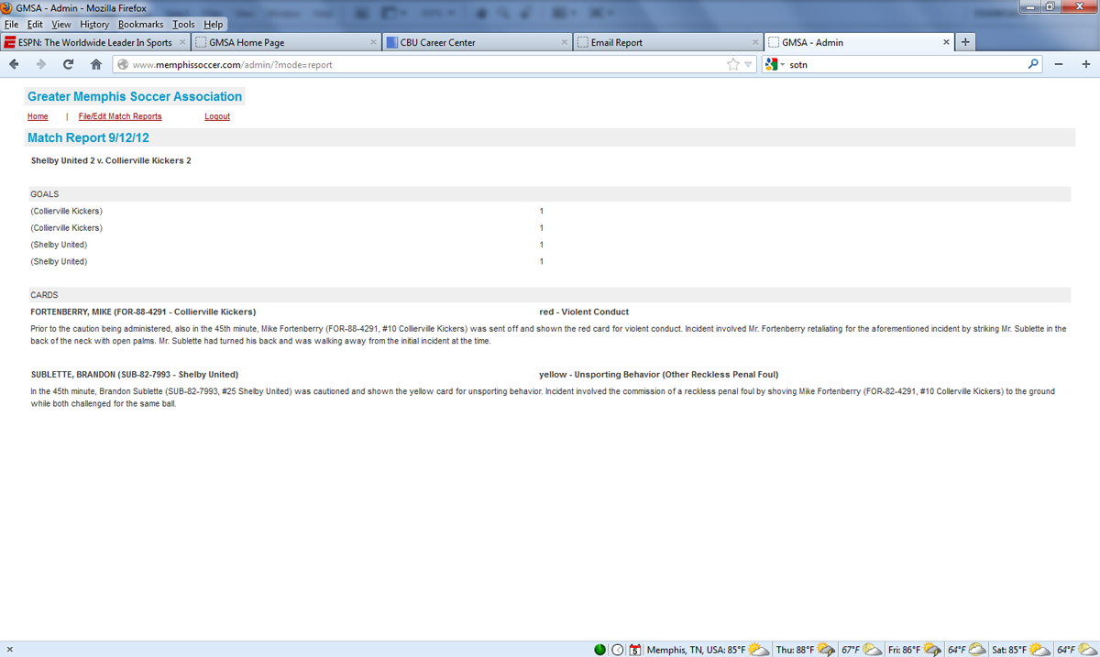
Task: Expand the URL bar history dropdown arrow
Action: (748, 64)
